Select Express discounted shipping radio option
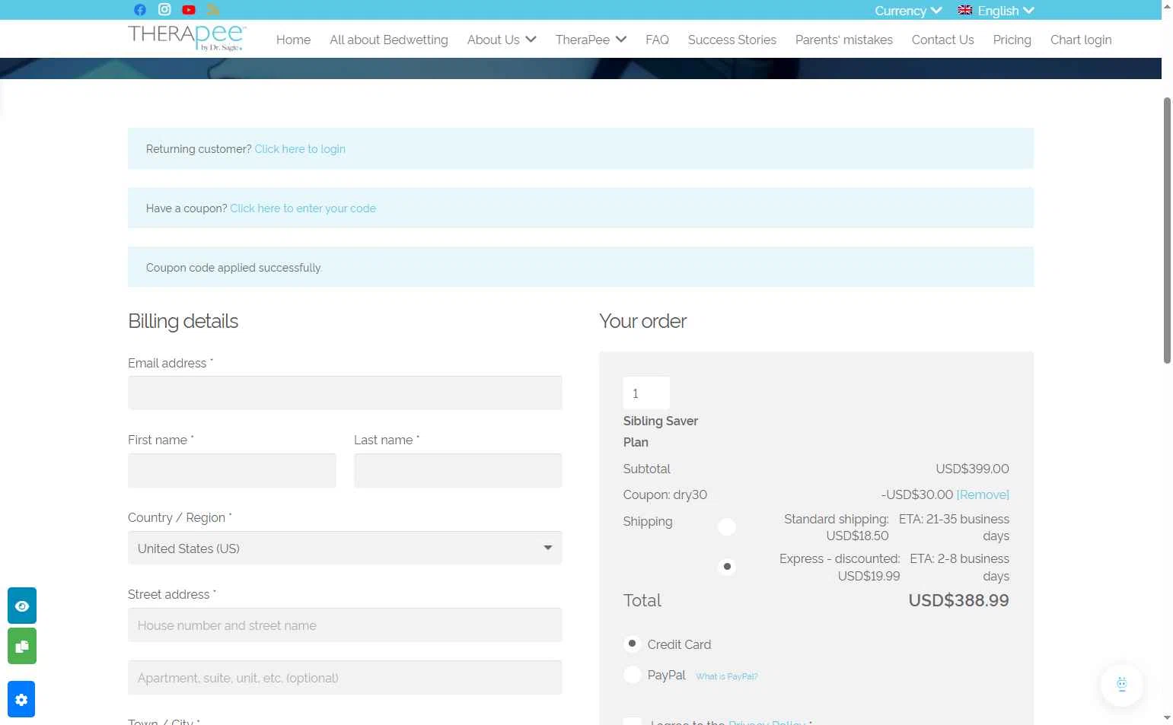 tap(727, 566)
